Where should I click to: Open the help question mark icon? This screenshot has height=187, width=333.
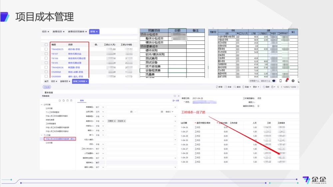coord(293,81)
